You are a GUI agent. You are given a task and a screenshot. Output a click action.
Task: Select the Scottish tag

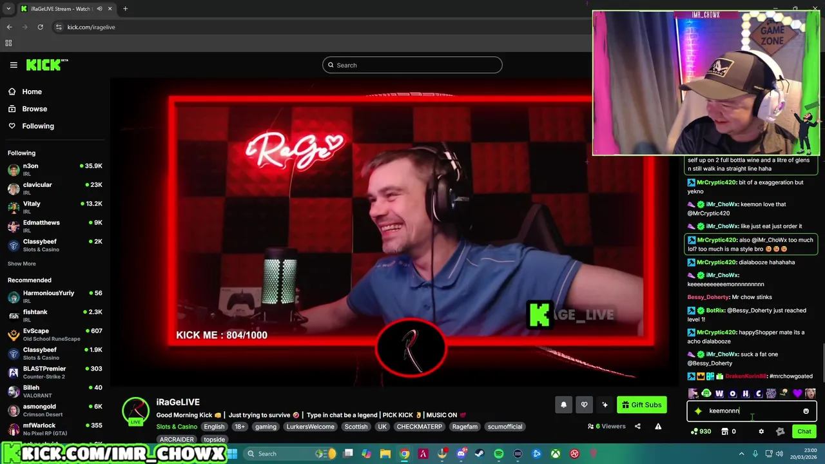pos(356,427)
